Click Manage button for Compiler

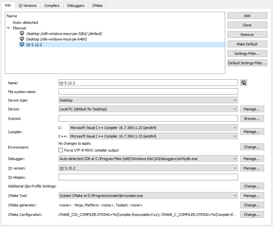252,132
